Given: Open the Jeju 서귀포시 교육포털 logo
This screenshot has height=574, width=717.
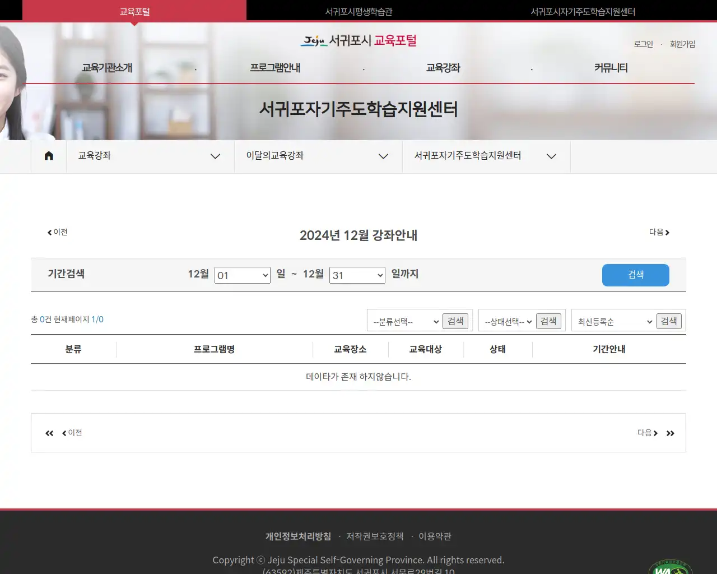Looking at the screenshot, I should click(x=358, y=40).
